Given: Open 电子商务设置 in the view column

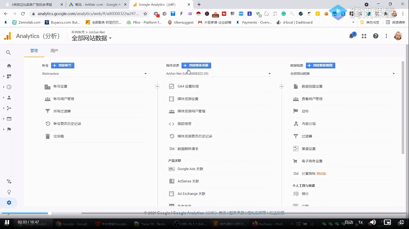Looking at the screenshot, I should click(311, 161).
